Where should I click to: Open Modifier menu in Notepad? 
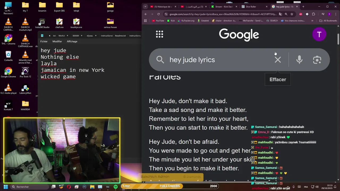[57, 41]
